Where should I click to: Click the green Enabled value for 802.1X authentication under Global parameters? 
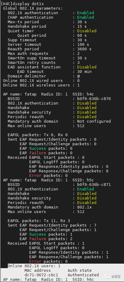pos(85,13)
